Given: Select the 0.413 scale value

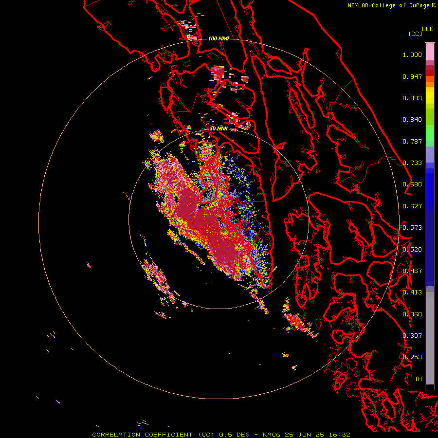Looking at the screenshot, I should (412, 292).
